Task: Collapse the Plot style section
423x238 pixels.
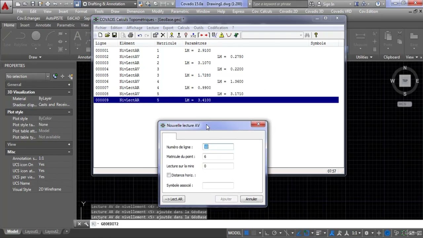Action: point(69,112)
